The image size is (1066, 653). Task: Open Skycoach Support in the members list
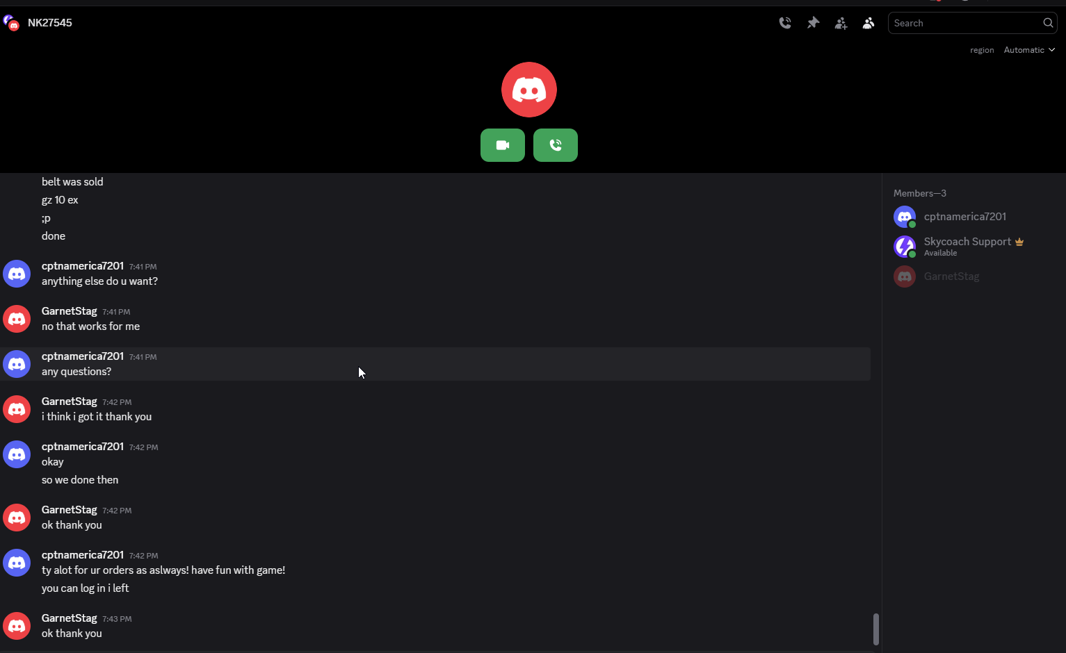[x=972, y=247]
